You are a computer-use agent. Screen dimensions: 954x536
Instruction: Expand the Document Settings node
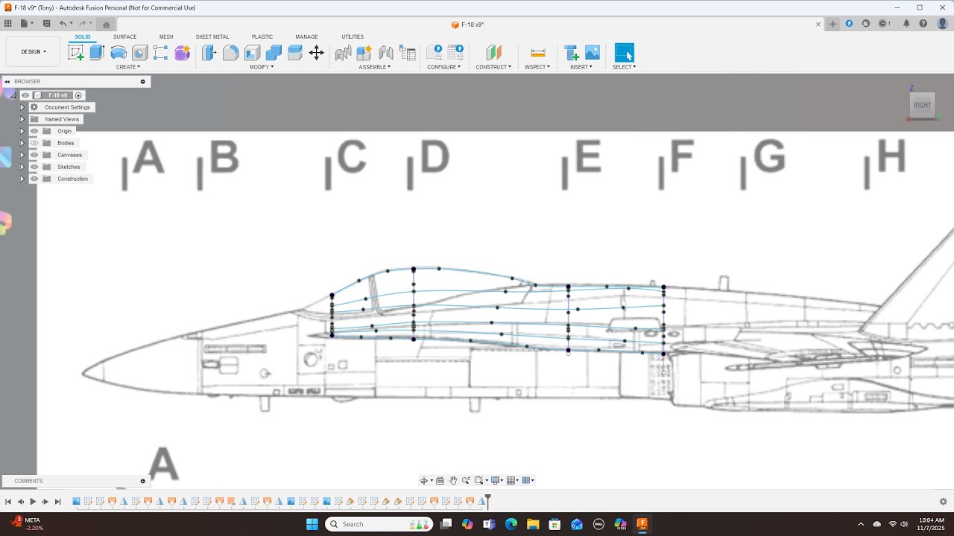tap(22, 107)
